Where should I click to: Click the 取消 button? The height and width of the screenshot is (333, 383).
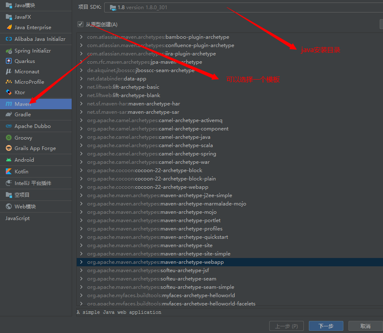click(x=365, y=326)
